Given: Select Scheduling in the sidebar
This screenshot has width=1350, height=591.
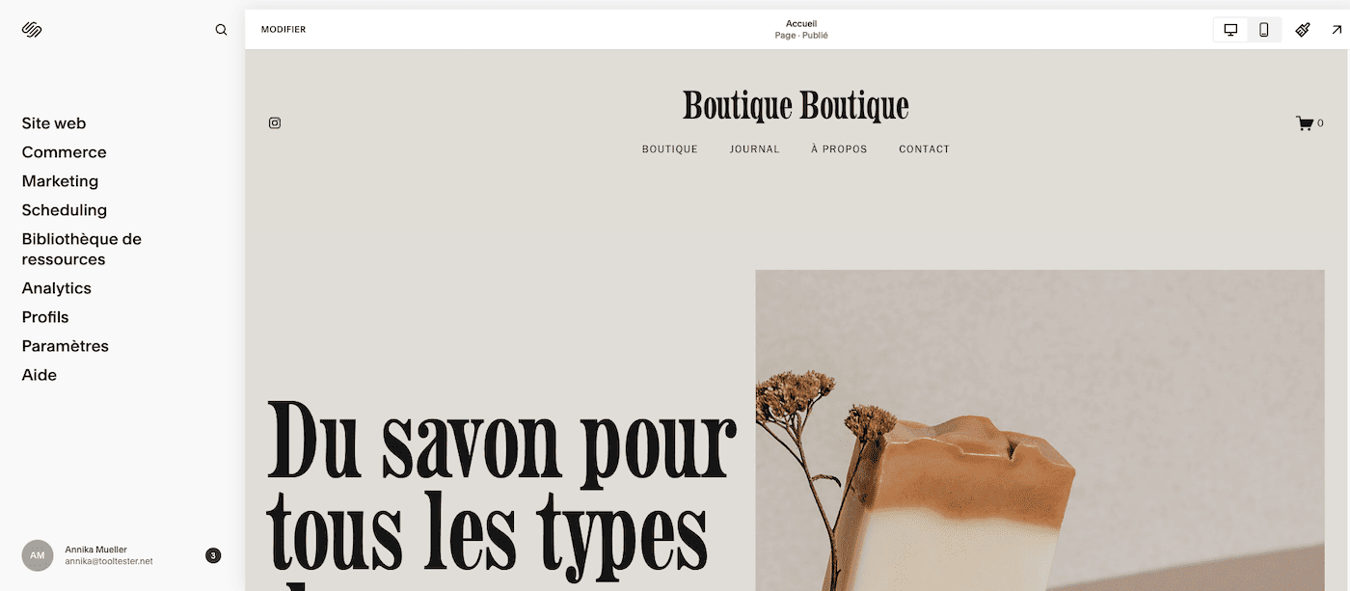Looking at the screenshot, I should [x=65, y=210].
